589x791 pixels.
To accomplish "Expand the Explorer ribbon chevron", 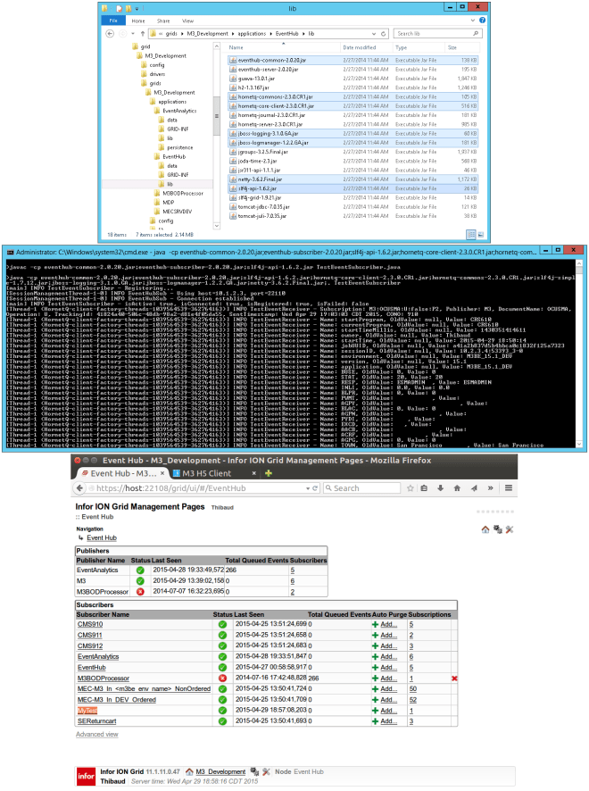I will 472,21.
